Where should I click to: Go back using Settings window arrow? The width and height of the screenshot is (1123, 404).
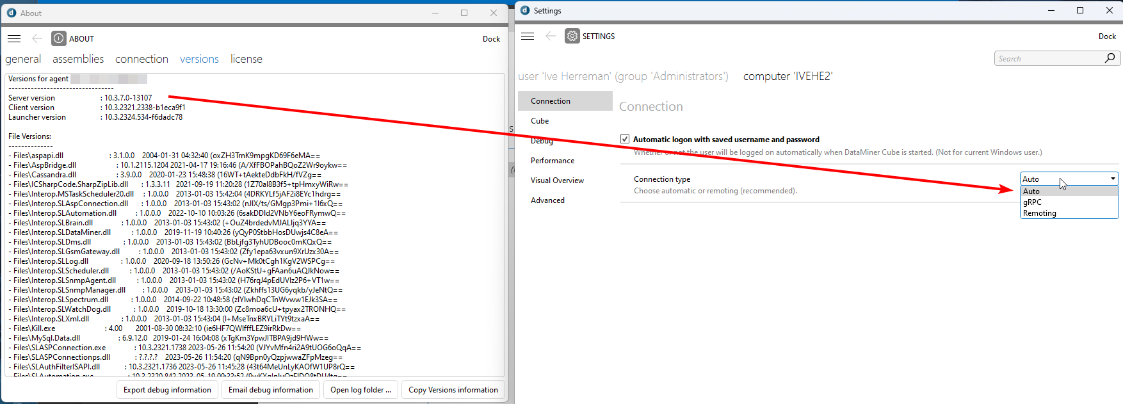point(551,36)
